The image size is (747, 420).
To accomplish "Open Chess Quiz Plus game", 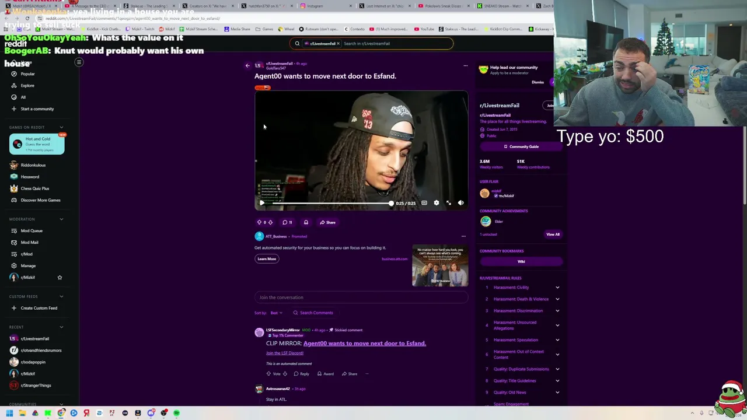I will pyautogui.click(x=35, y=188).
